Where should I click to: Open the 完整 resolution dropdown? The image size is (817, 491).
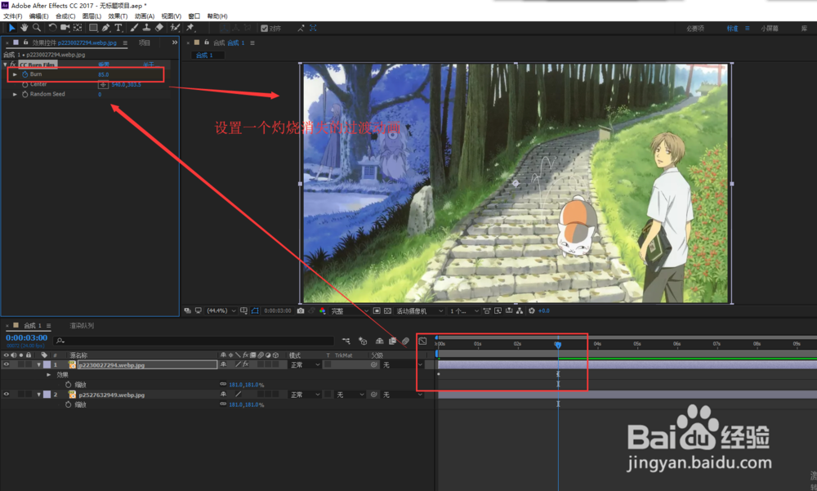tap(350, 310)
